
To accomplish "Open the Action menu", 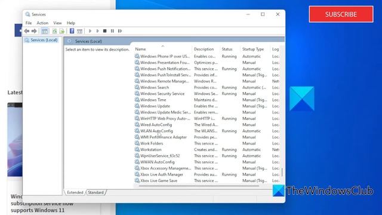I will pyautogui.click(x=42, y=23).
